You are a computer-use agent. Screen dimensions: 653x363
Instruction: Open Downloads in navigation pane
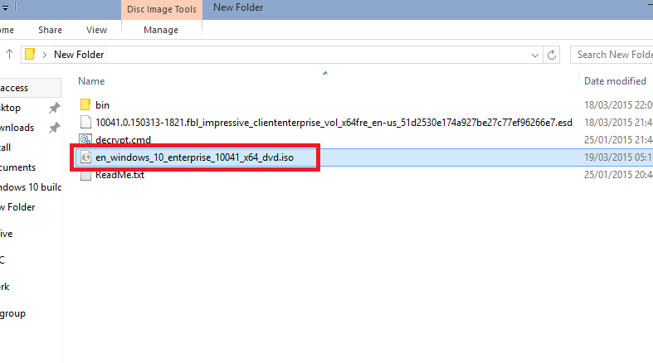(17, 128)
